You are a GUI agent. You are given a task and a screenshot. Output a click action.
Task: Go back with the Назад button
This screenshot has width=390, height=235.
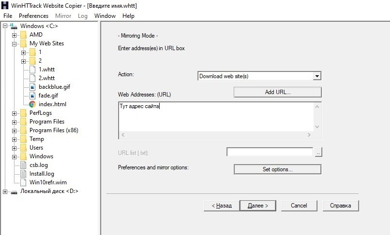222,206
